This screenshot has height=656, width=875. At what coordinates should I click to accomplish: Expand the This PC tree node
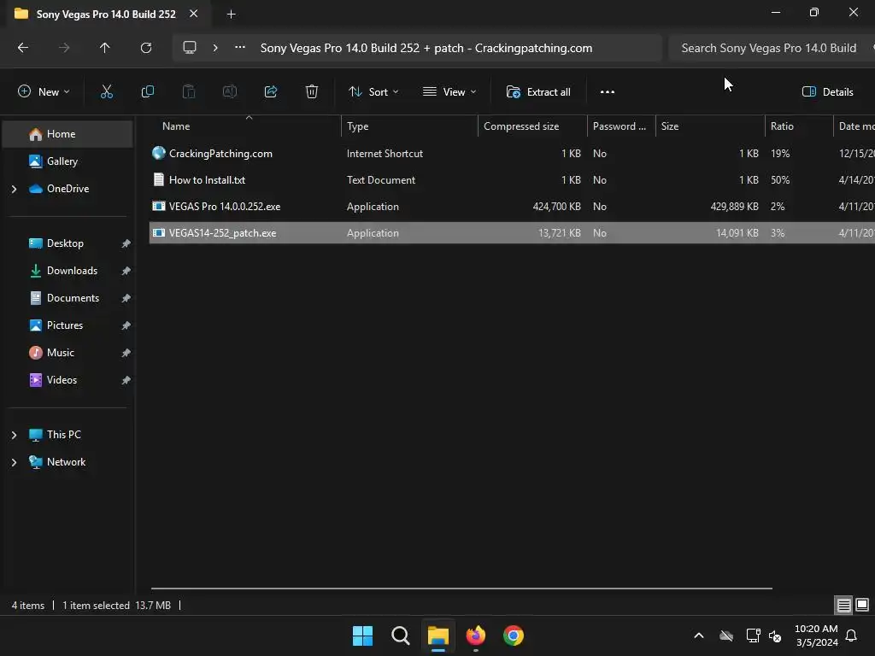14,435
